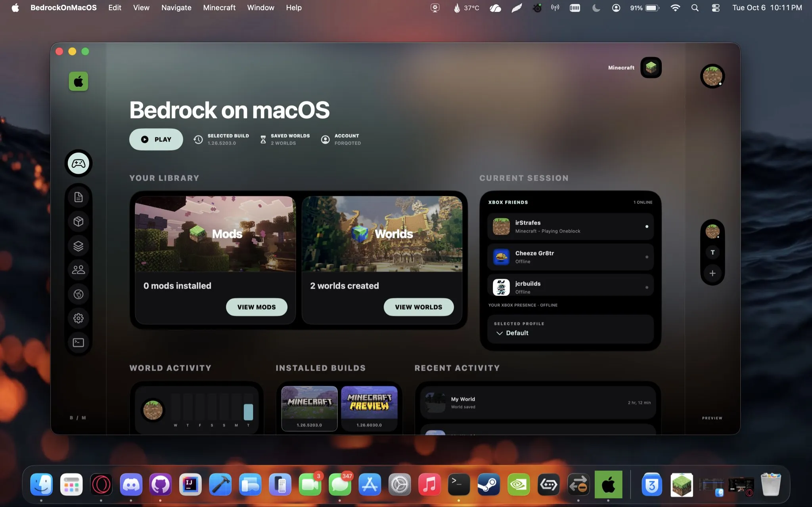Open the terminal console sidebar icon
This screenshot has width=812, height=507.
79,342
